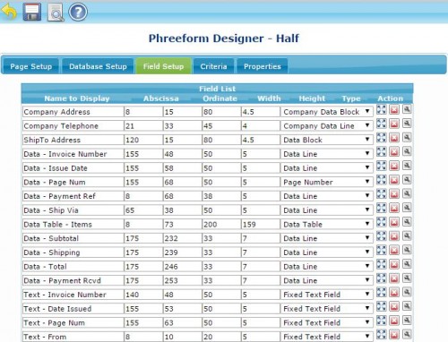This screenshot has width=448, height=342.
Task: Save the form with the floppy disk icon
Action: [x=32, y=12]
